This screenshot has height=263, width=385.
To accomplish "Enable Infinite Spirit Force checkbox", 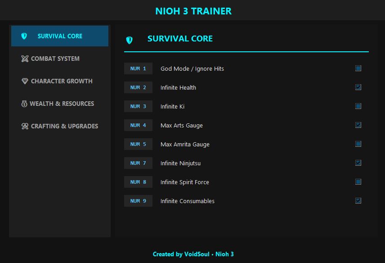I will coord(358,182).
